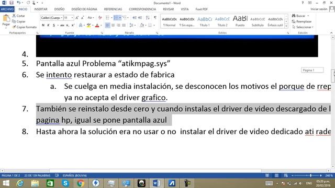Screen dimensions: 335x188
Task: Switch to the REFERENCIAS tab
Action: tap(113, 9)
